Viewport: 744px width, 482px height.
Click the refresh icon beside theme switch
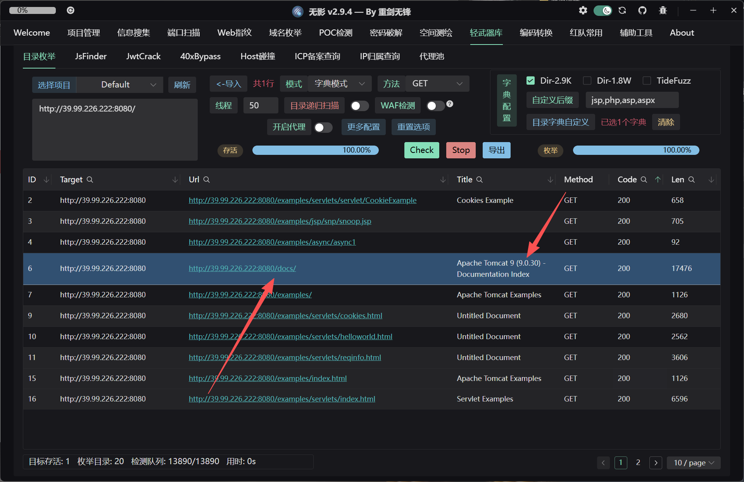(622, 10)
